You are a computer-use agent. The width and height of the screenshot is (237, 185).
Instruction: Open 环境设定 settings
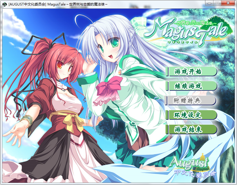click(x=191, y=115)
